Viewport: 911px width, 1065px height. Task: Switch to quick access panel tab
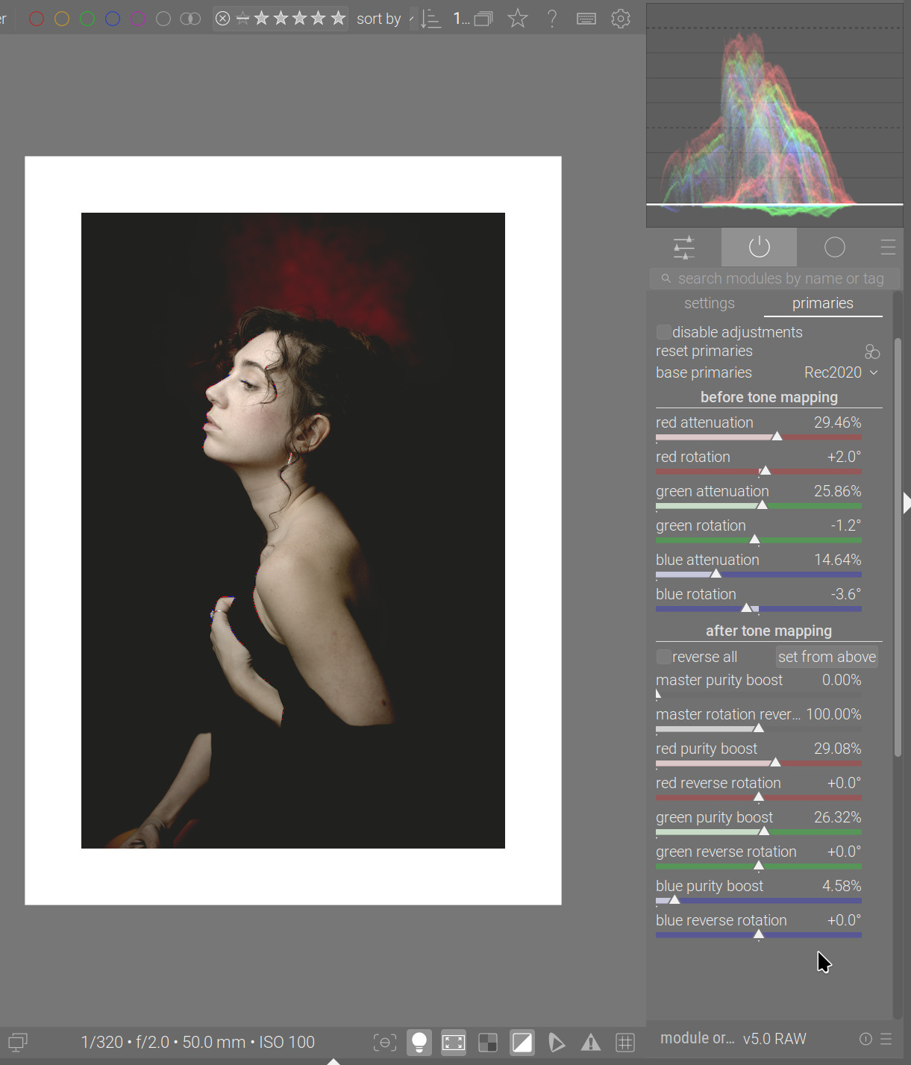coord(684,247)
